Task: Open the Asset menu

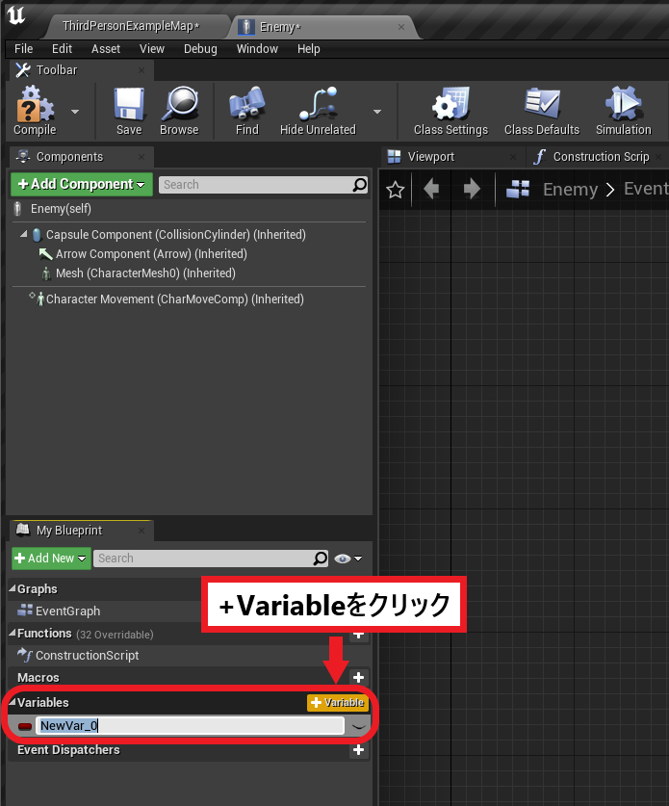Action: (x=106, y=49)
